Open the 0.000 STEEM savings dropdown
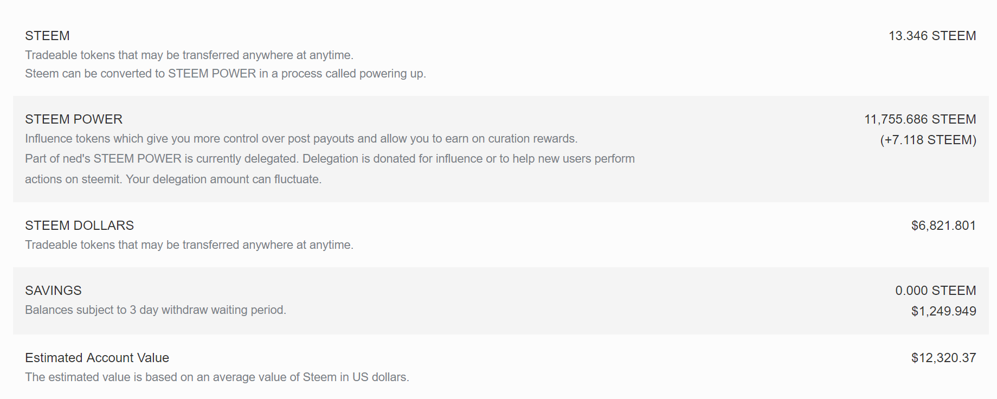 (x=935, y=291)
